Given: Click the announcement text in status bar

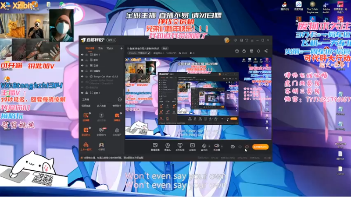Looking at the screenshot, I should 113,158.
